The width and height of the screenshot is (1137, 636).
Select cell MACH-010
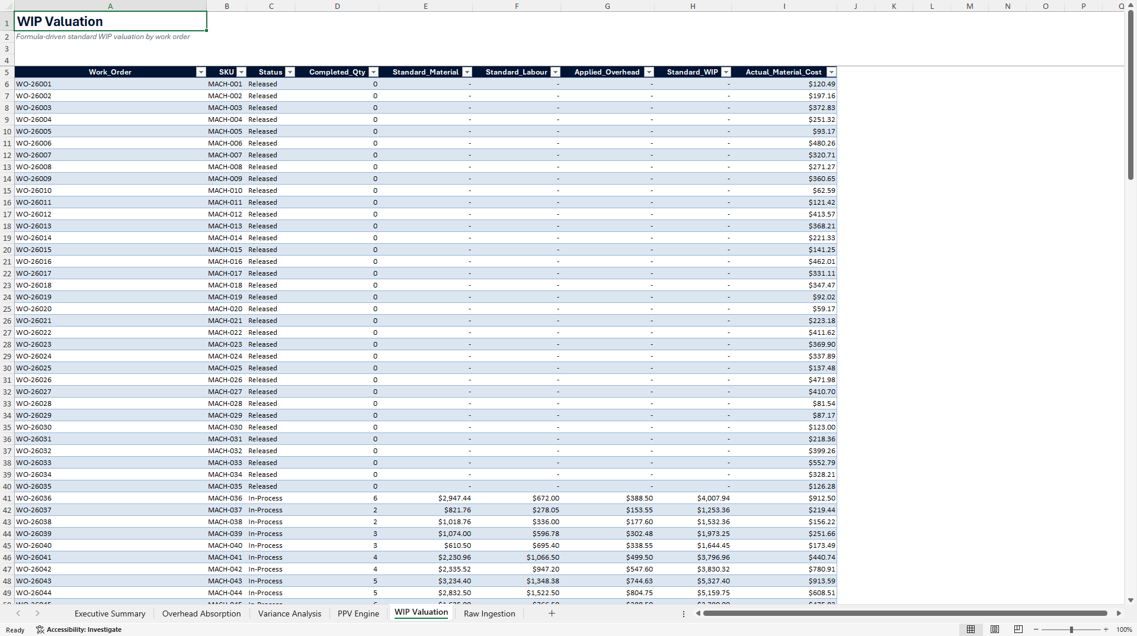tap(226, 191)
